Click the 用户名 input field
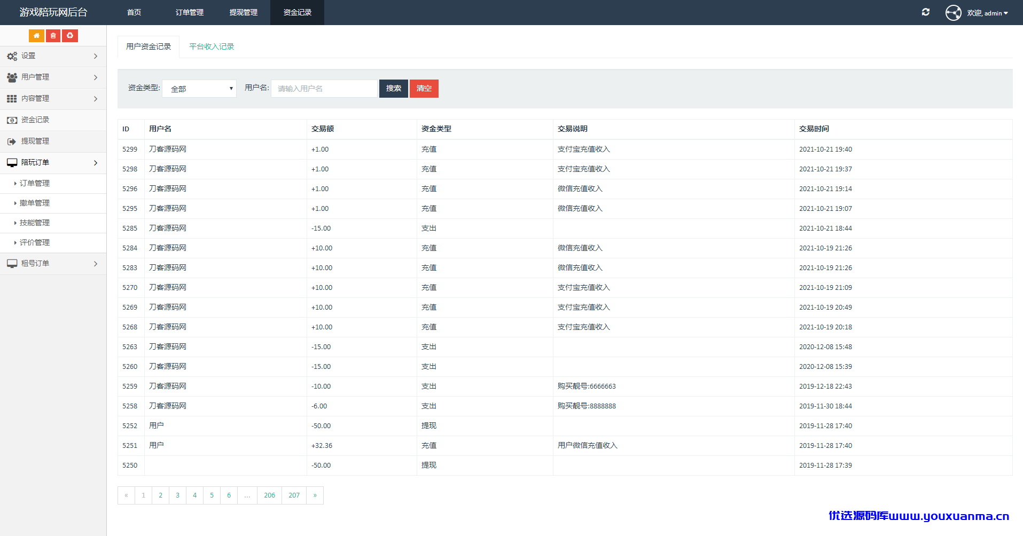Viewport: 1023px width, 536px height. pyautogui.click(x=324, y=89)
